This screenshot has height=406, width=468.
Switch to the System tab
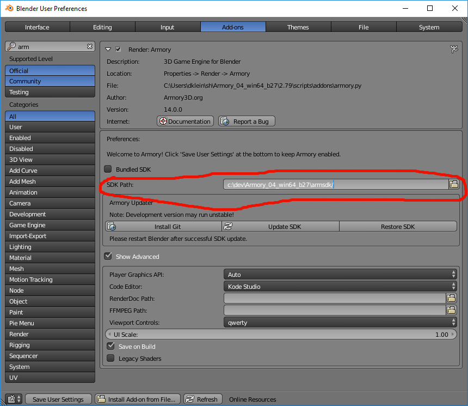point(429,27)
